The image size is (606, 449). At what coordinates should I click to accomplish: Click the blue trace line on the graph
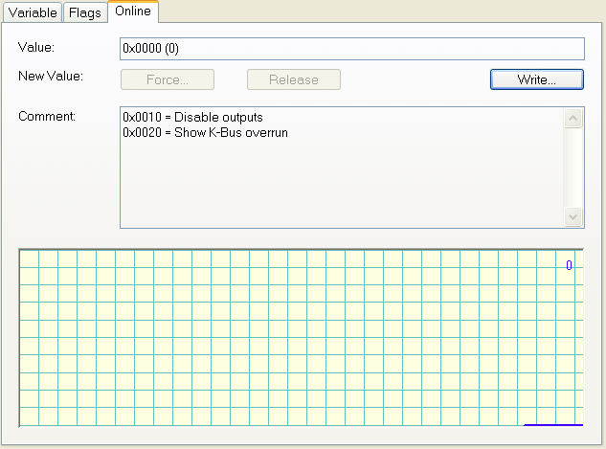click(553, 425)
